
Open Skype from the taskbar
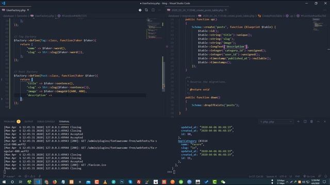point(130,182)
